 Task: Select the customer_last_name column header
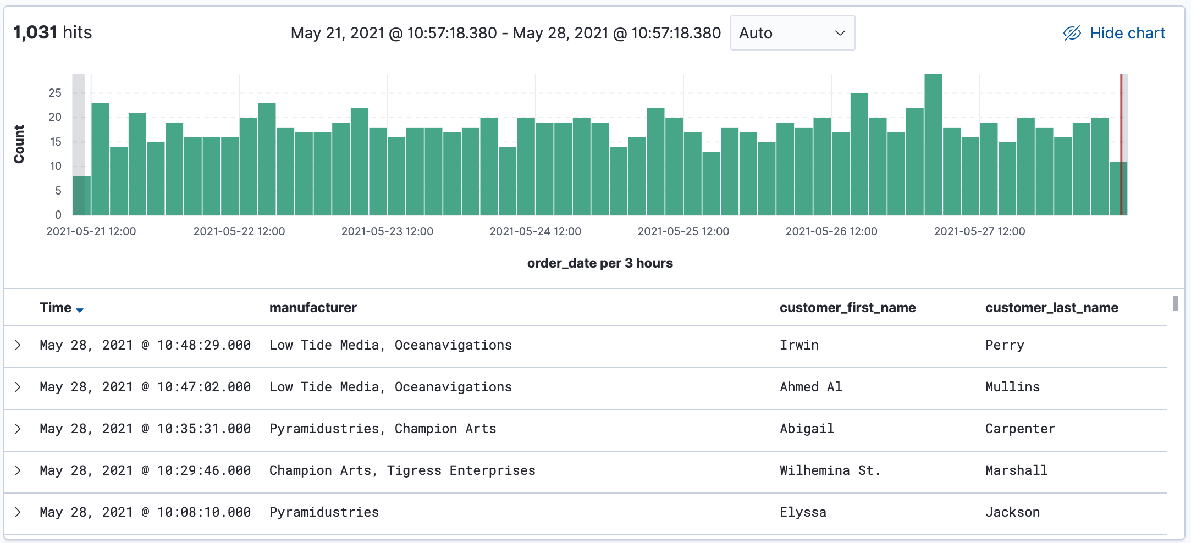pos(1051,308)
